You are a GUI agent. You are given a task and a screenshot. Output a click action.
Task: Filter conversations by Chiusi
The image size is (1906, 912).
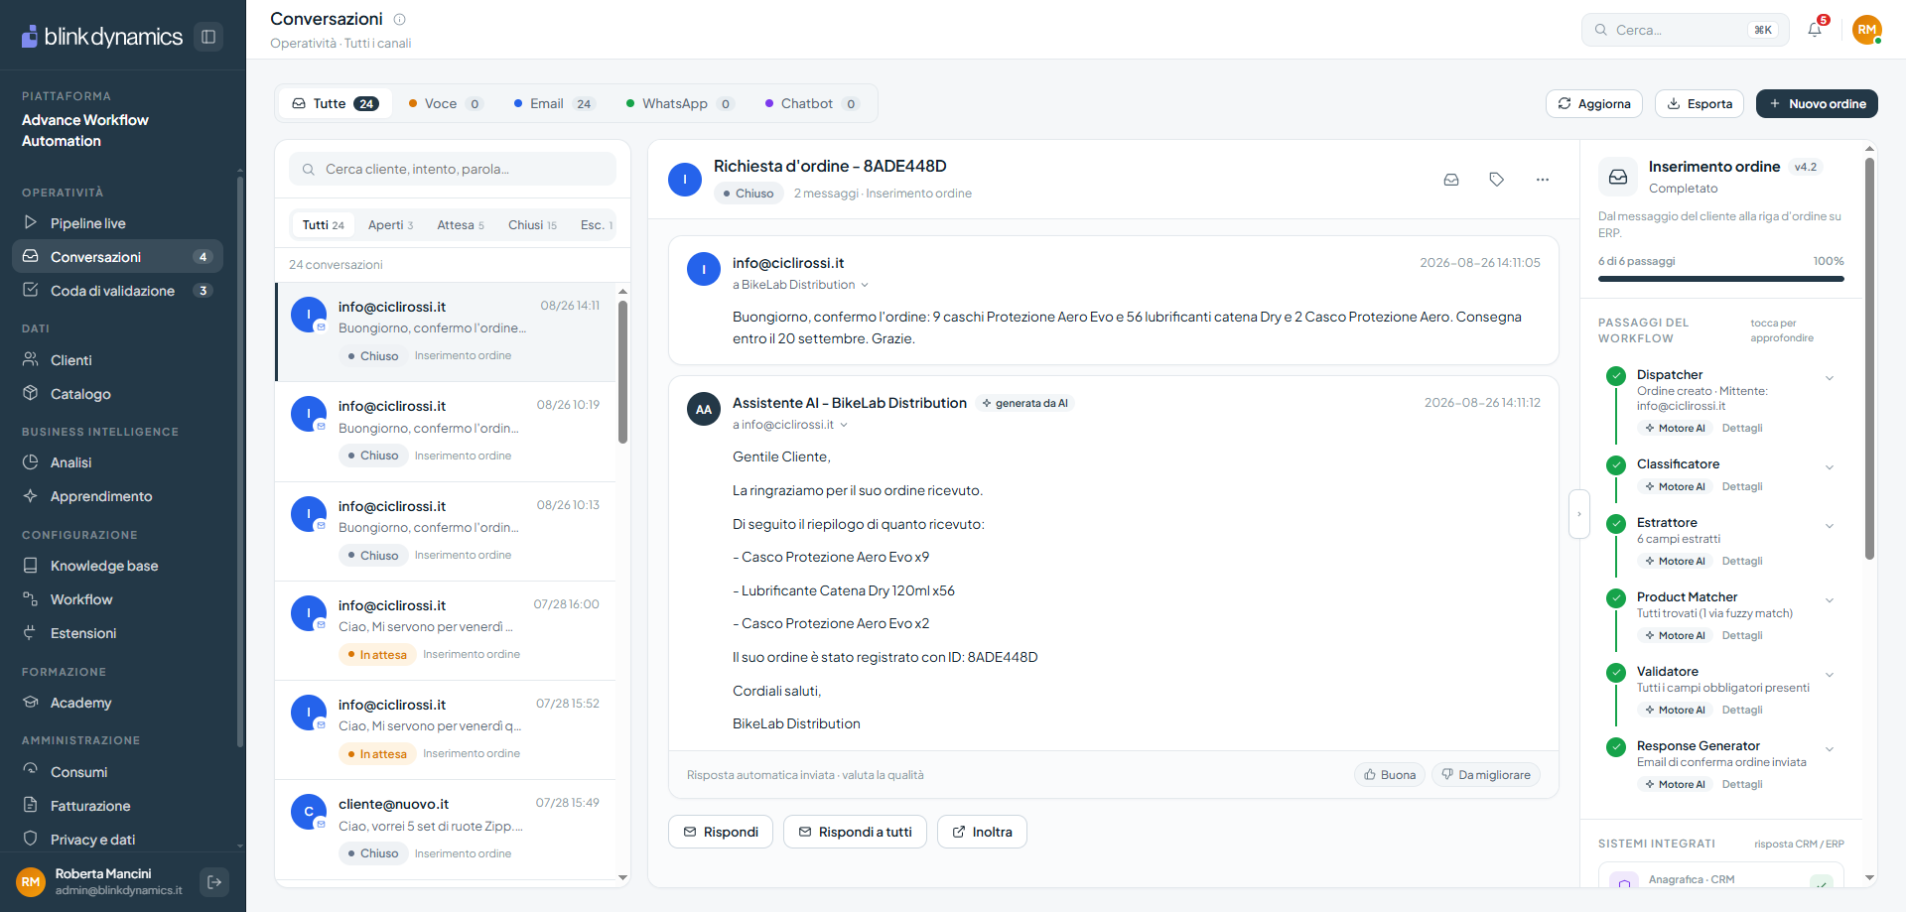click(x=532, y=225)
